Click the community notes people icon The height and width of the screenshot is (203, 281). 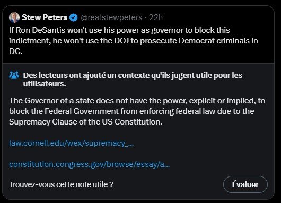[14, 75]
